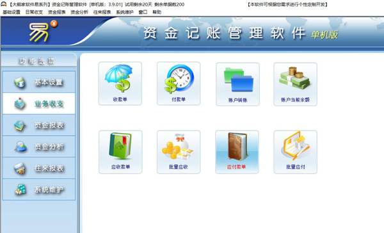
Task: Open 批量应收 gold coins icon
Action: pyautogui.click(x=179, y=152)
